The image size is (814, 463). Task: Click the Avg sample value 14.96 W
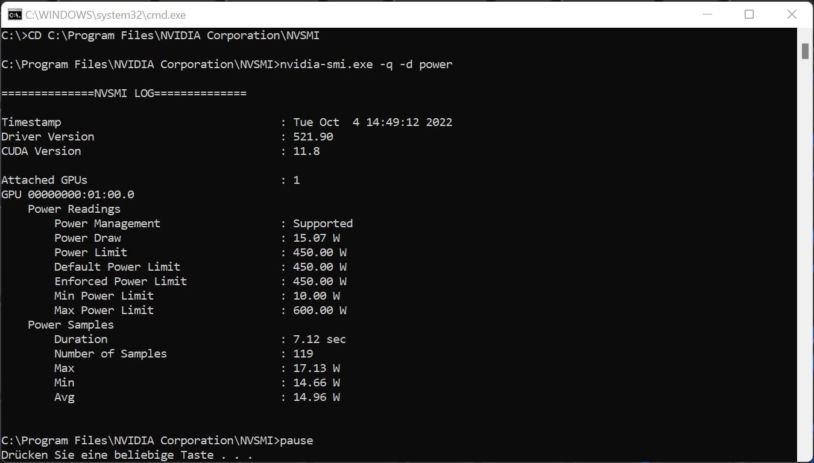pyautogui.click(x=317, y=397)
